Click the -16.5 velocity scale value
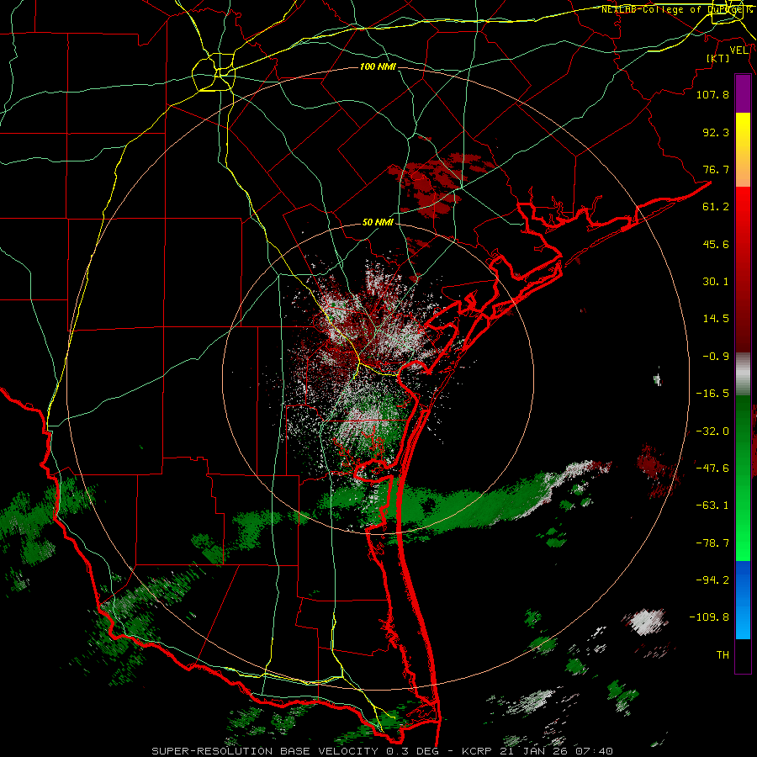The image size is (757, 757). click(712, 394)
